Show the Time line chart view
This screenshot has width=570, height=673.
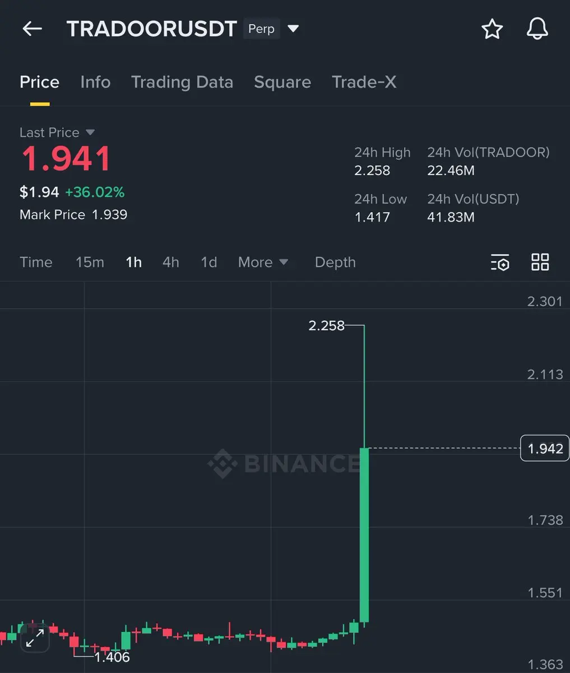click(36, 262)
